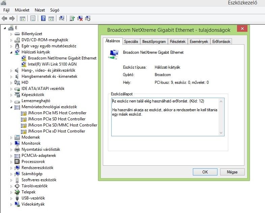The width and height of the screenshot is (265, 213).
Task: Switch to the Speciális tab
Action: 131,42
